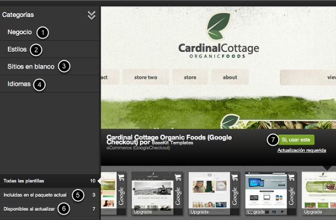Choose the Sitios en blanco category
336x220 pixels.
[30, 67]
